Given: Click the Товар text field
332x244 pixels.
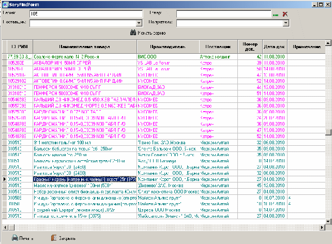Looking at the screenshot, I should (223, 14).
